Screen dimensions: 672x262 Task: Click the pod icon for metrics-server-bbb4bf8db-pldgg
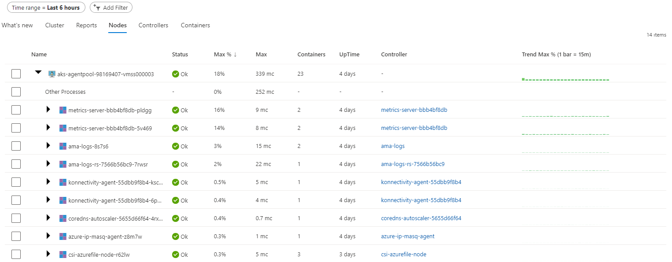(63, 110)
